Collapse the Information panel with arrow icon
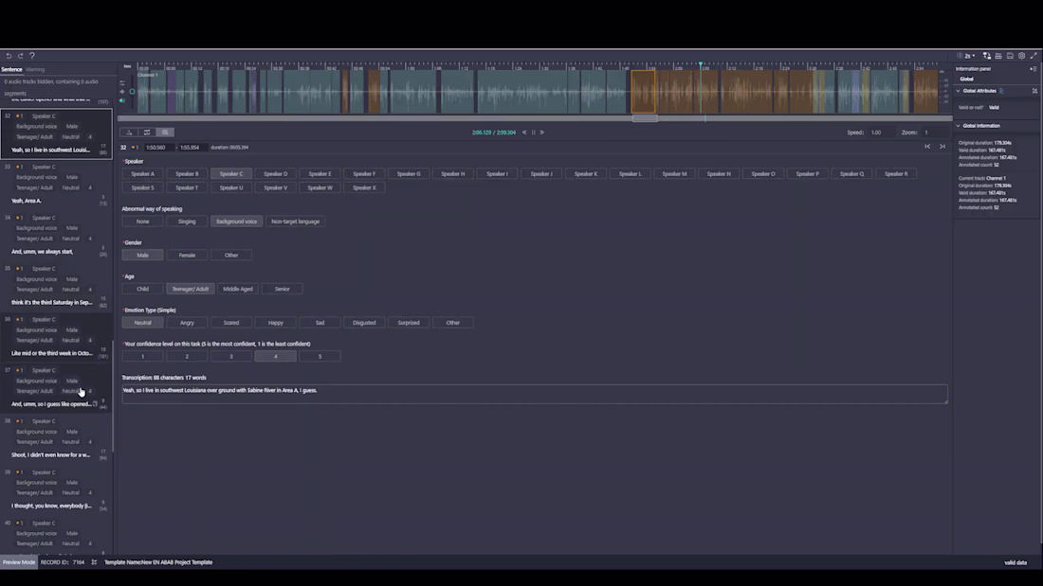 click(x=1033, y=68)
